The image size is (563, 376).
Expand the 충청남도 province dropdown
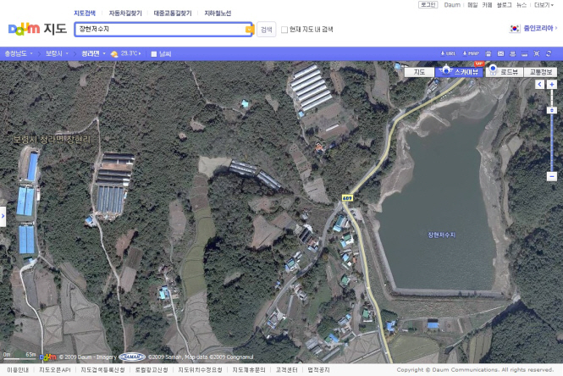(19, 53)
